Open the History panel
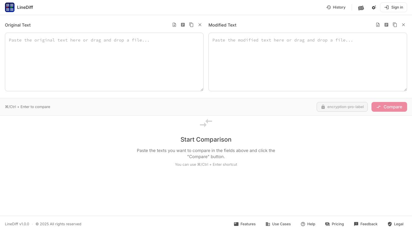Screen dimensions: 412x232 pos(336,7)
